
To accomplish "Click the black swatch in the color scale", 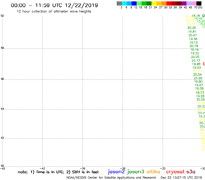I will 199,3.
